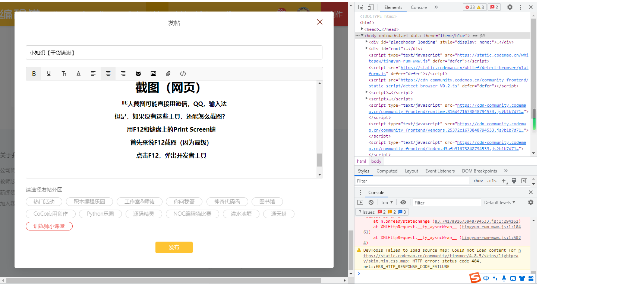Insert a code block in the editor
This screenshot has height=284, width=618.
(183, 74)
